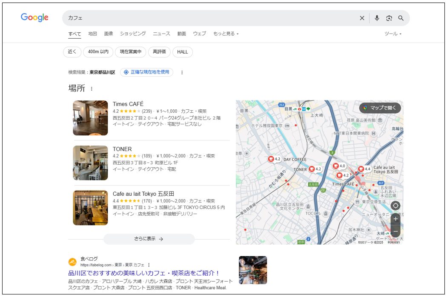Image resolution: width=447 pixels, height=297 pixels.
Task: Click the map's my-location target icon
Action: click(395, 206)
